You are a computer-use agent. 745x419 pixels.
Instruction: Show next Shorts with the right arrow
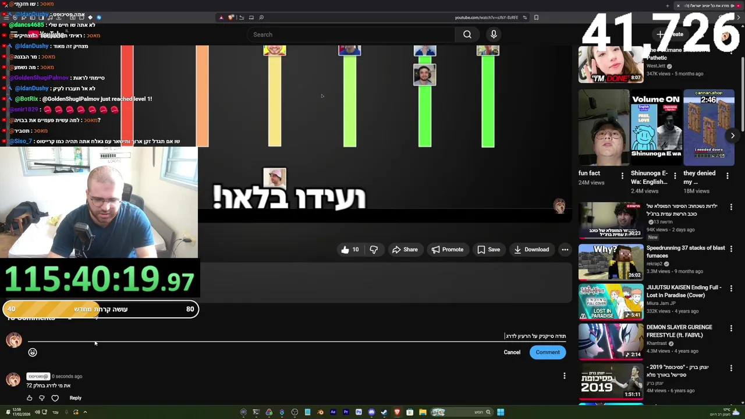(733, 136)
